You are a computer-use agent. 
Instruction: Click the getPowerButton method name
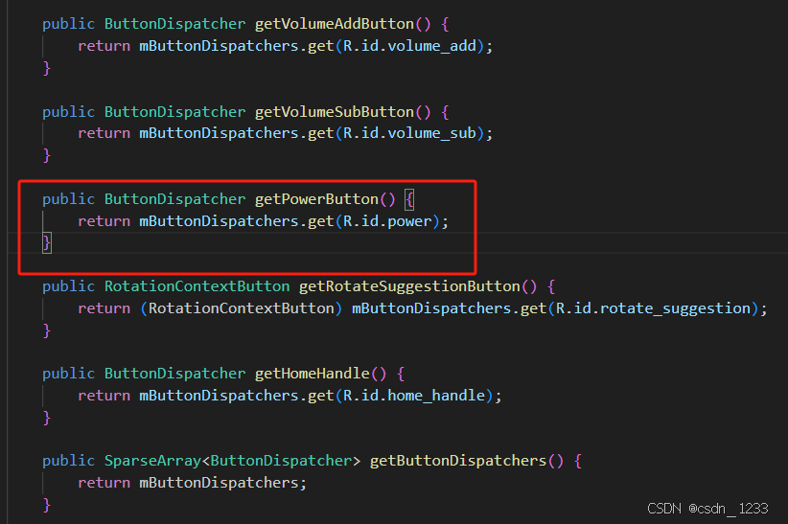tap(316, 199)
